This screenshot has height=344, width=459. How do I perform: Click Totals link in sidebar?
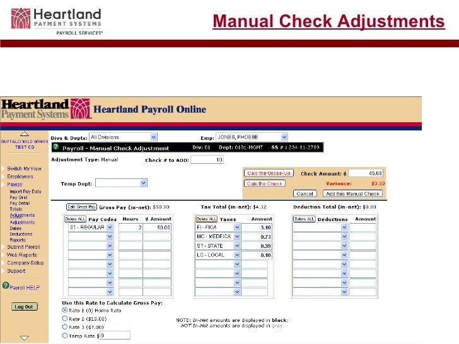[16, 209]
